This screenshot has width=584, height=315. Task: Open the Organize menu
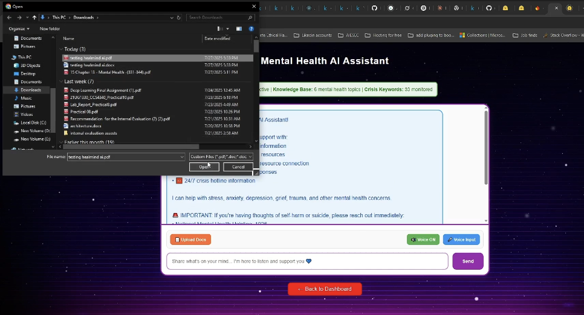tap(19, 28)
